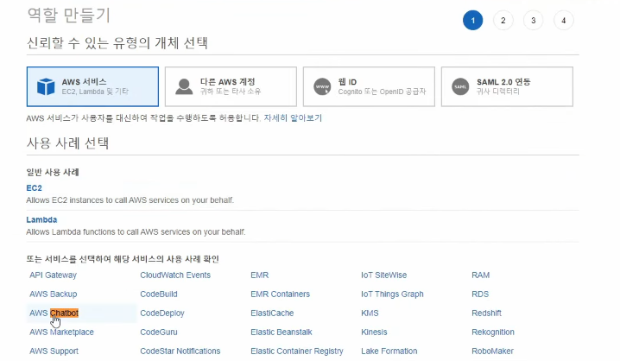Viewport: 620px width, 361px height.
Task: Select the AWS 서비스 trusted entity card
Action: click(92, 86)
